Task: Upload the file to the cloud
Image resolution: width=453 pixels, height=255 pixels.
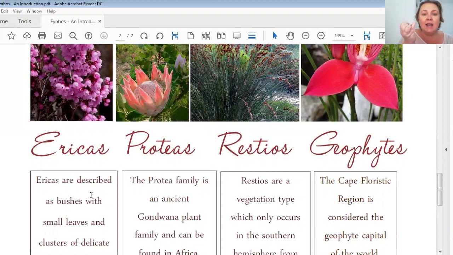Action: (27, 36)
